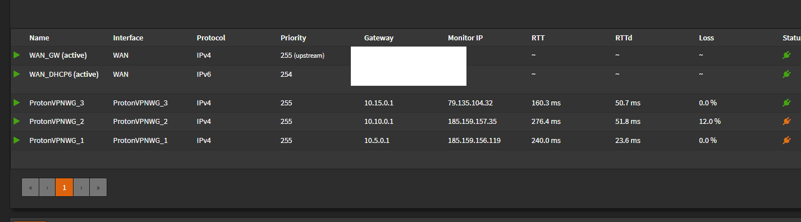Click the orange plug status icon for ProtonVPNWG_2

pos(786,121)
